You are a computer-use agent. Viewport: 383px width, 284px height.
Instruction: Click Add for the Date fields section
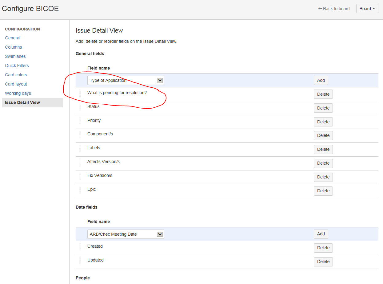pos(321,234)
